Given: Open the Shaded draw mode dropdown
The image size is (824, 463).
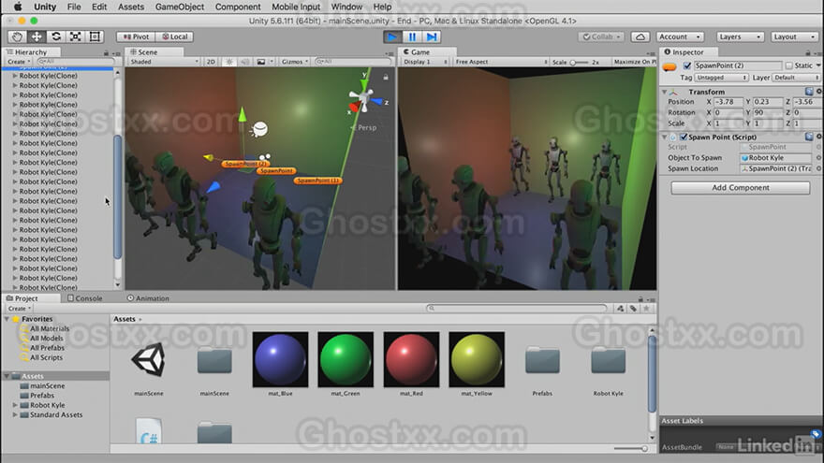Looking at the screenshot, I should [164, 62].
